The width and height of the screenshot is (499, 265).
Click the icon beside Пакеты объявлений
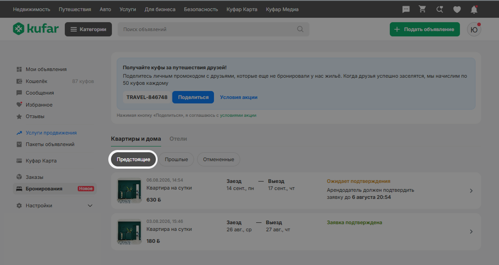[19, 144]
